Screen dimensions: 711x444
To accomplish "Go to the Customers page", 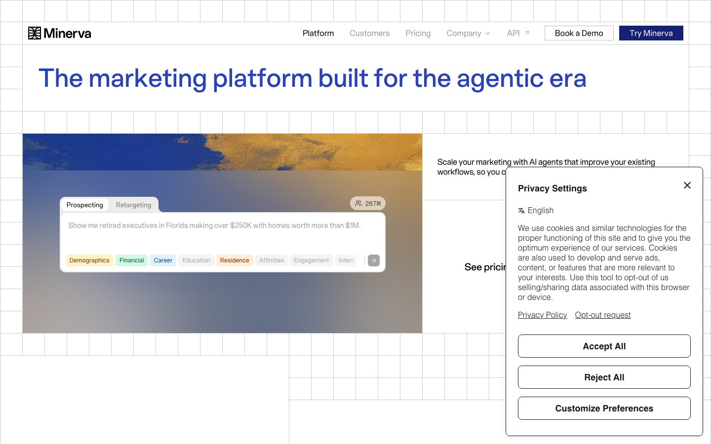I will pyautogui.click(x=369, y=33).
